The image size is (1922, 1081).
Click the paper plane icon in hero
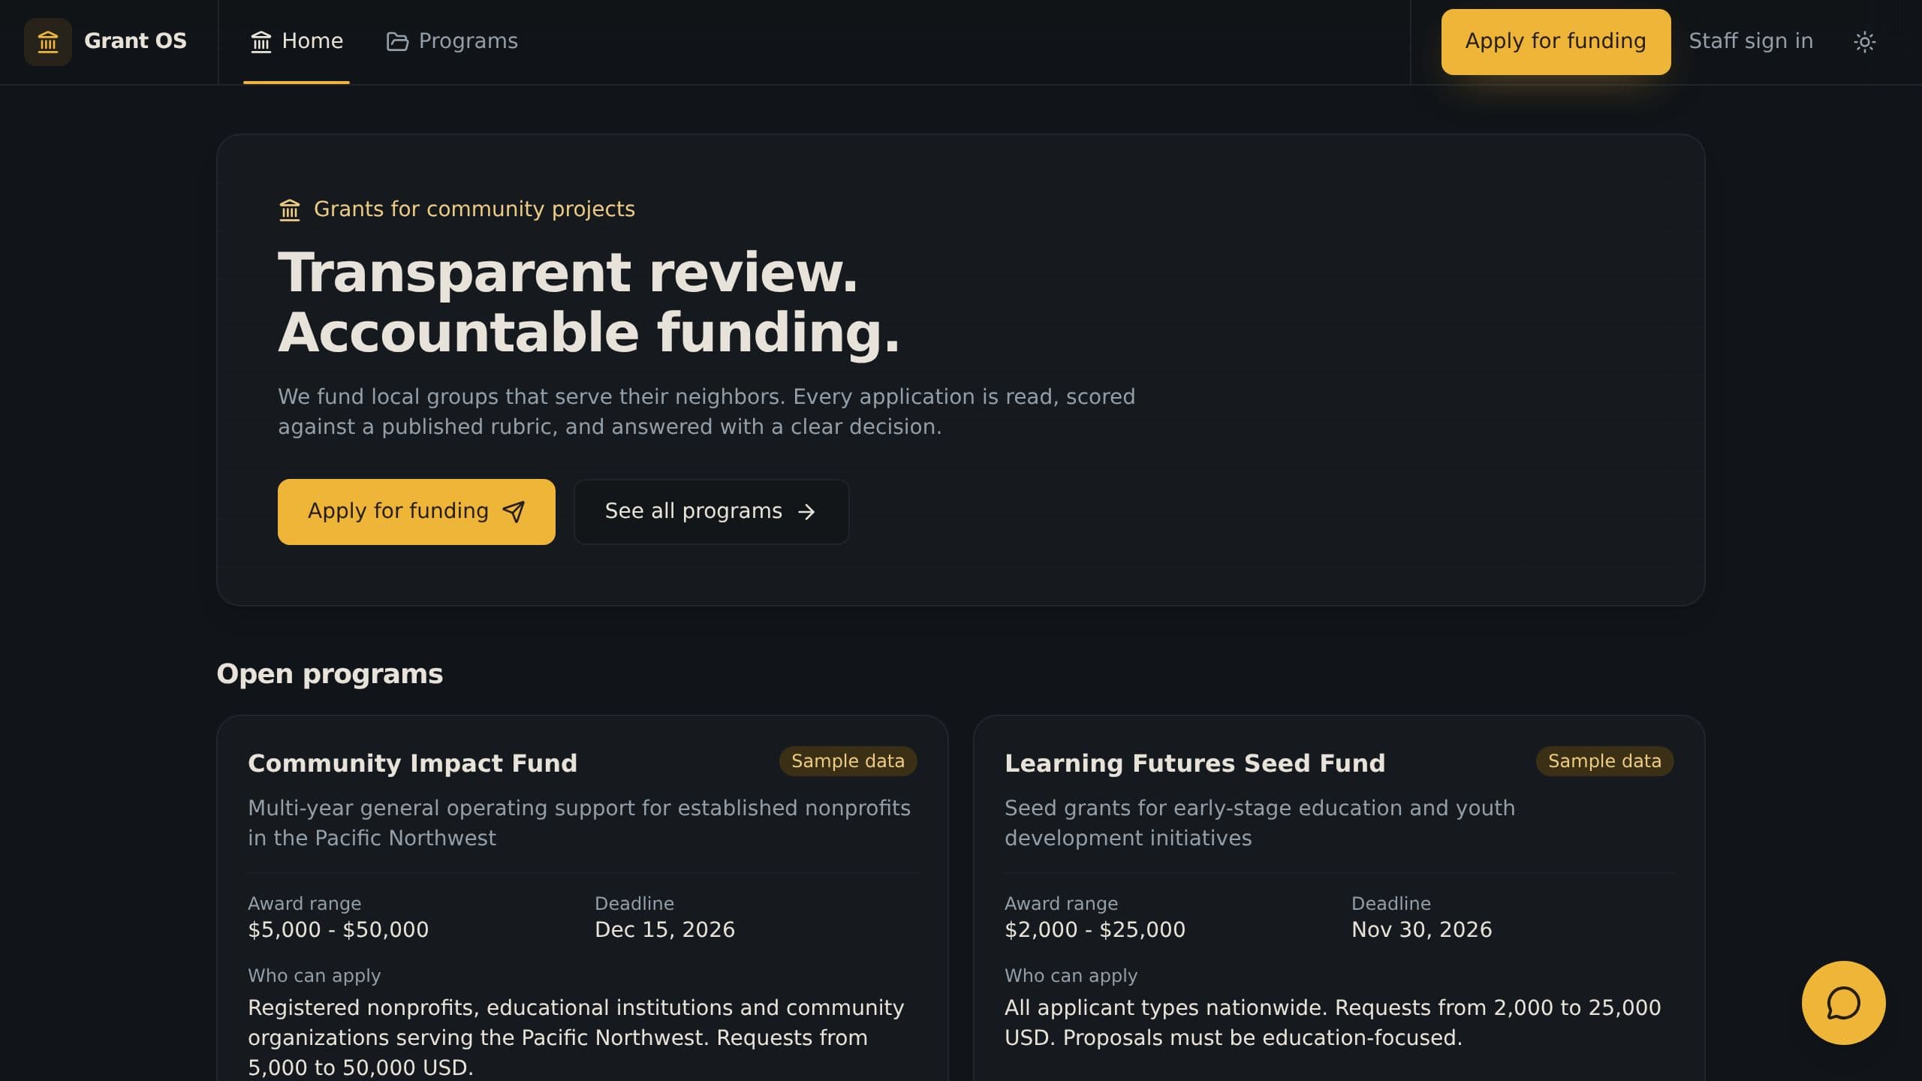click(514, 512)
